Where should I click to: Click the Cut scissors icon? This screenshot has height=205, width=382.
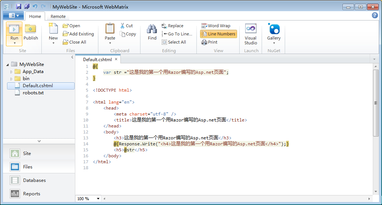pyautogui.click(x=122, y=26)
